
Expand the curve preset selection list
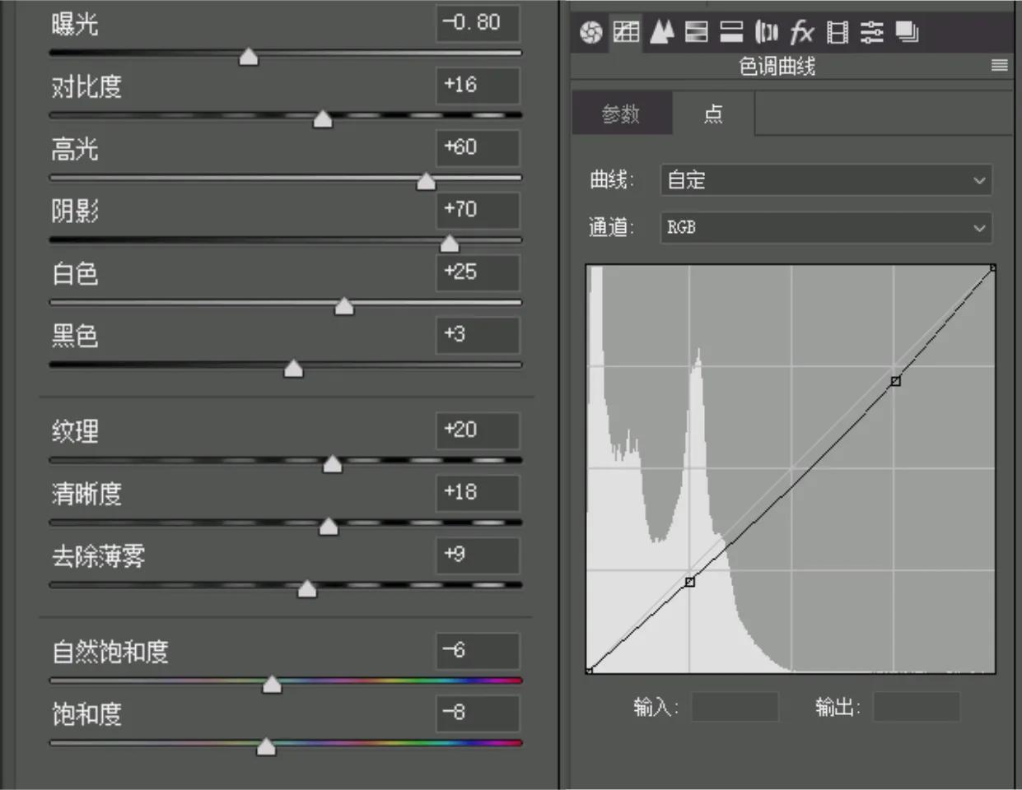click(979, 180)
